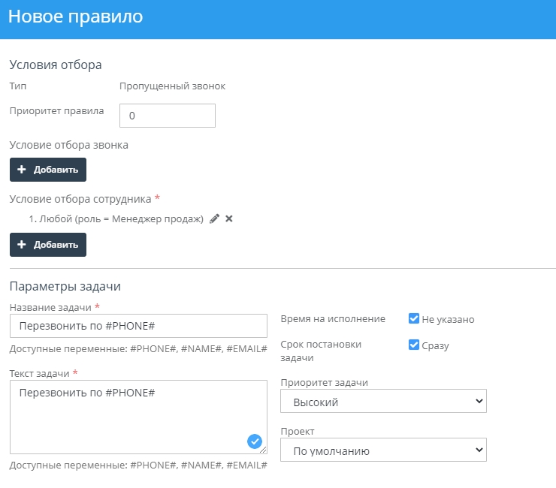The height and width of the screenshot is (488, 556).
Task: Edit the employee condition with pencil icon
Action: click(x=215, y=218)
